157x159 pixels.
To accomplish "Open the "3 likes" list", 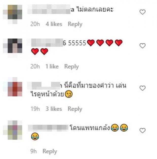I will coord(54,109).
